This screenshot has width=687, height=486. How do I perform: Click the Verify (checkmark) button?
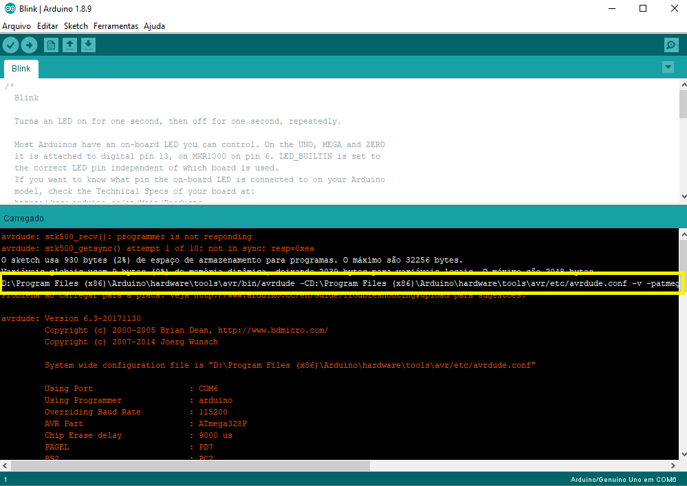tap(10, 45)
